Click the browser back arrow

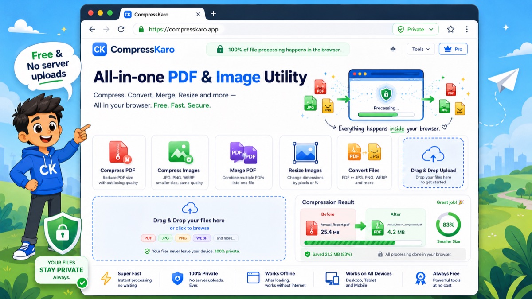(x=92, y=29)
